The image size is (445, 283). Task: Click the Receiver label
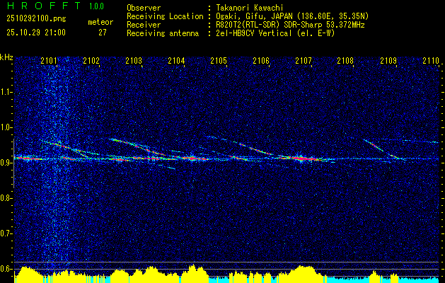point(144,25)
